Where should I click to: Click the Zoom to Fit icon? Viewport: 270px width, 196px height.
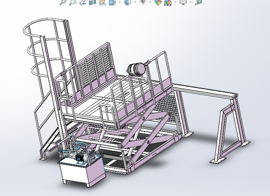point(63,2)
